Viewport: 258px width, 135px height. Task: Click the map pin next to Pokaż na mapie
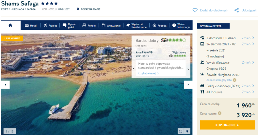[78, 9]
